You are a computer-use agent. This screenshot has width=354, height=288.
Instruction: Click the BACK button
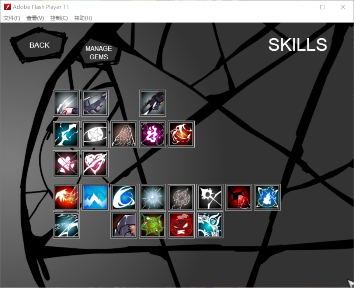pos(39,45)
